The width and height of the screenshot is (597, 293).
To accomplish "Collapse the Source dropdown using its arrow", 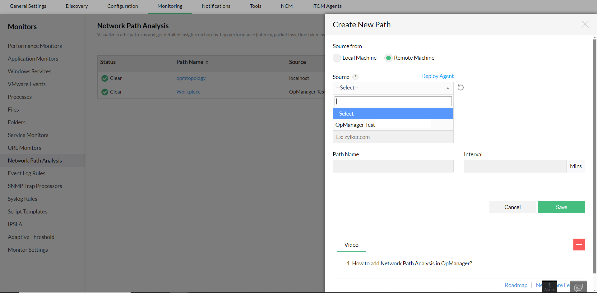I will (447, 88).
